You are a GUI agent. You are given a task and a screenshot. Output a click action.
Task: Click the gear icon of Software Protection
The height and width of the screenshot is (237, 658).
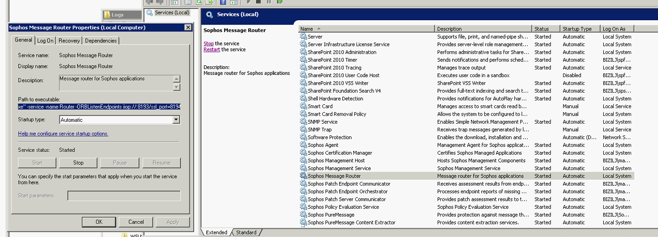pos(303,137)
